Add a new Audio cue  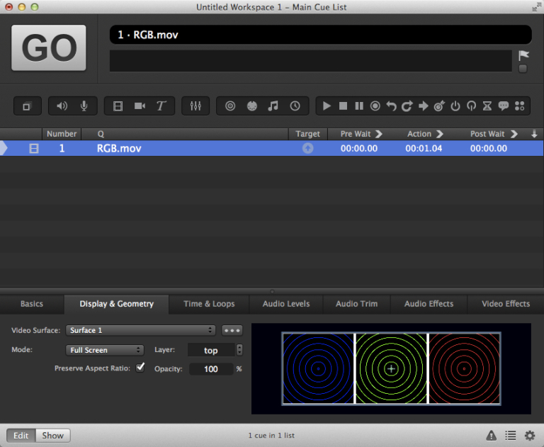click(62, 106)
